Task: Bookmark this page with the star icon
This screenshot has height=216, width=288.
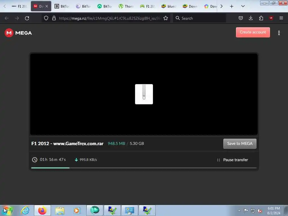Action: coord(166,18)
